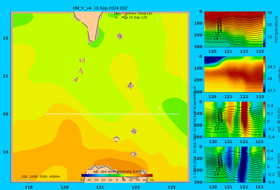Open the eastward velocity section panel
The image size is (280, 190).
click(234, 165)
